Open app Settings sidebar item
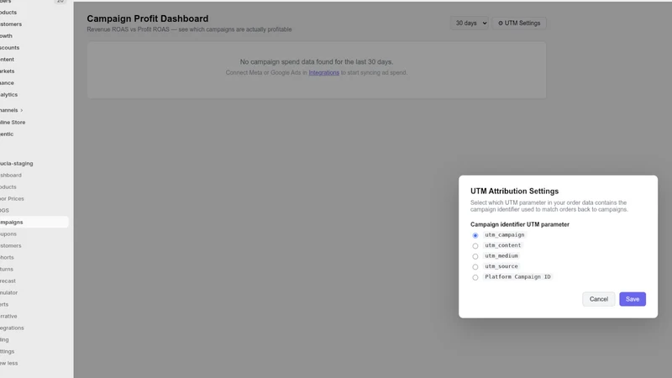 coord(7,351)
